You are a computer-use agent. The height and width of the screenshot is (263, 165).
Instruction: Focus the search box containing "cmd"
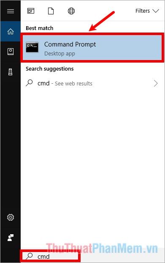50,256
